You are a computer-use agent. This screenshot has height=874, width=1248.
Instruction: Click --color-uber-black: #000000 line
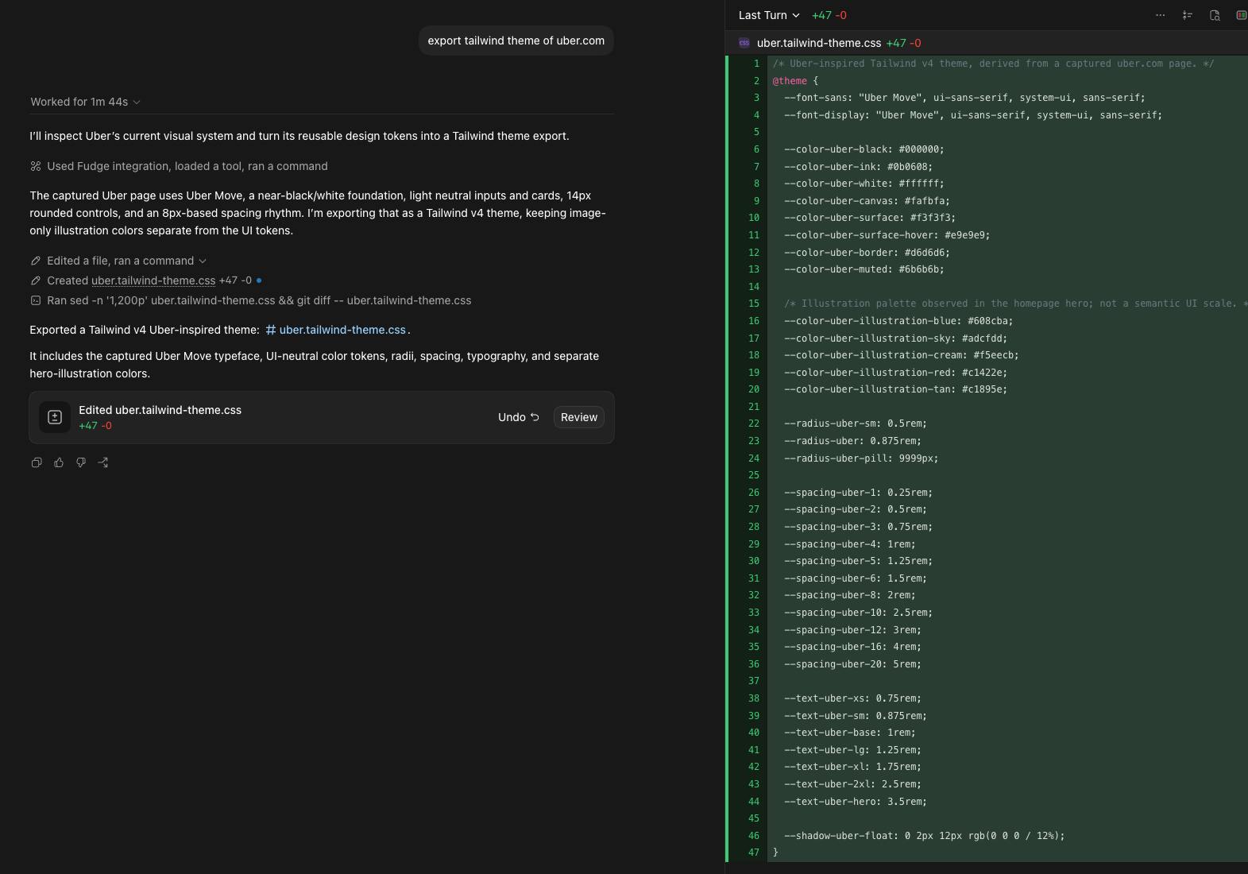pos(864,149)
